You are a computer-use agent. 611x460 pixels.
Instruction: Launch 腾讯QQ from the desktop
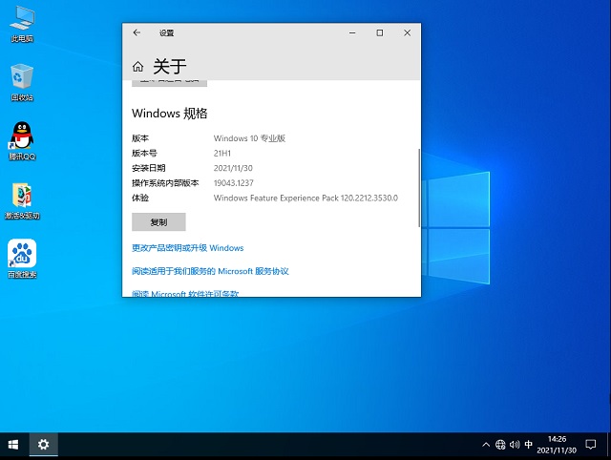pyautogui.click(x=21, y=136)
